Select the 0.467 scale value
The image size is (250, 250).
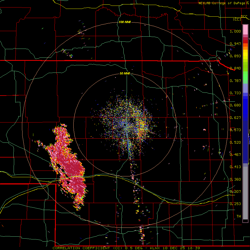point(235,155)
